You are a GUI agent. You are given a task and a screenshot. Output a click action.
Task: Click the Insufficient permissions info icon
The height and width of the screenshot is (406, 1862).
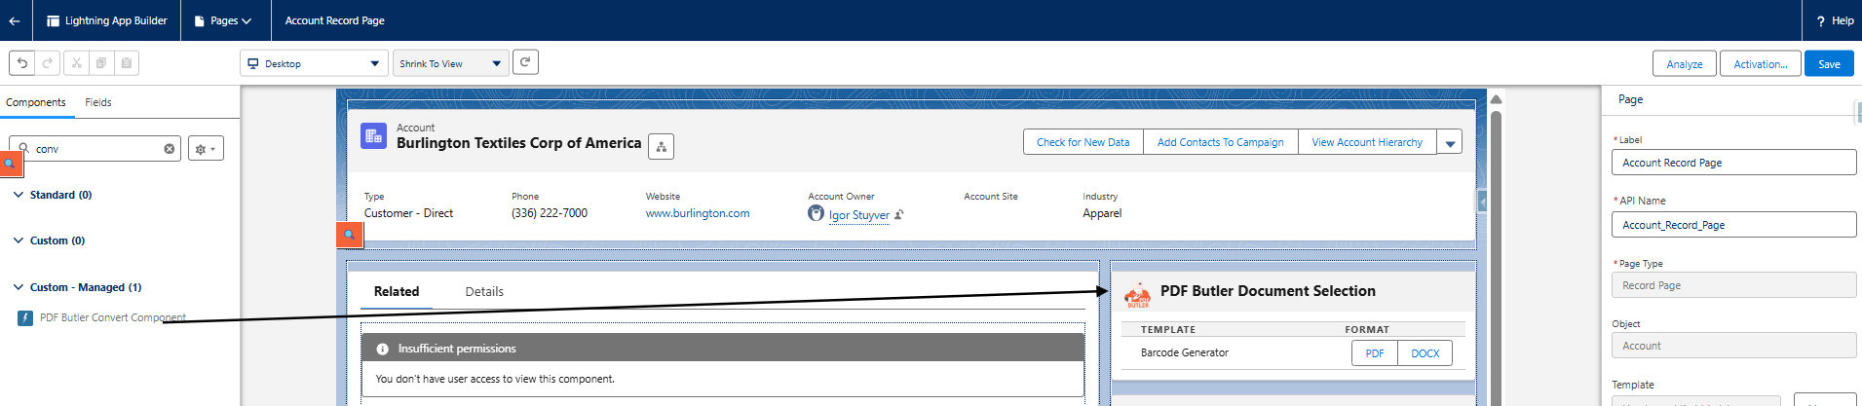383,349
